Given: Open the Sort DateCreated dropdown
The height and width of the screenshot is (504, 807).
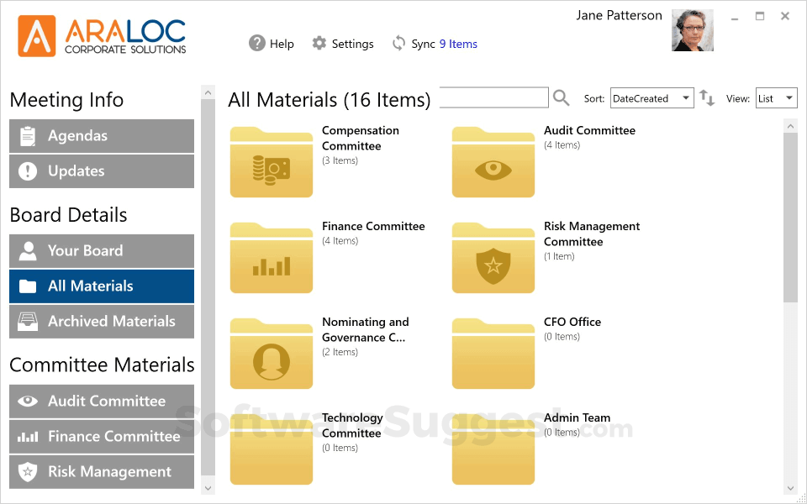Looking at the screenshot, I should (651, 97).
